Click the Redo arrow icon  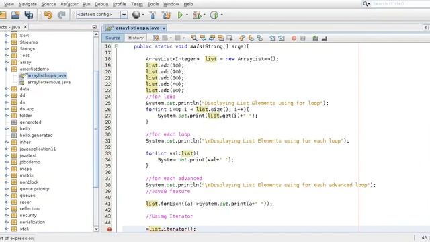[x=61, y=15]
